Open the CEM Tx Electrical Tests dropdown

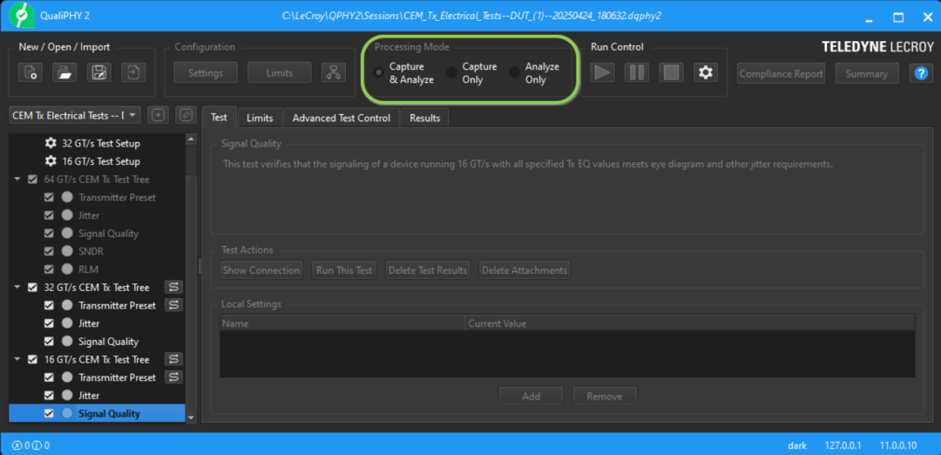click(x=75, y=115)
